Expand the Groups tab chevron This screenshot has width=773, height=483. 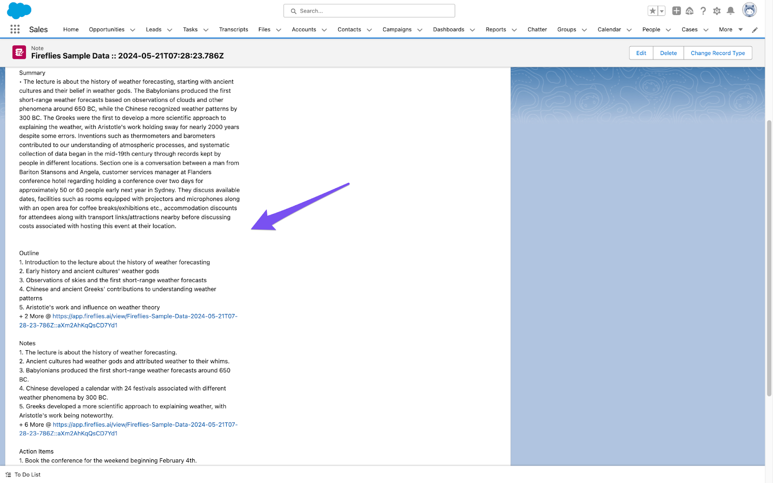(x=585, y=30)
